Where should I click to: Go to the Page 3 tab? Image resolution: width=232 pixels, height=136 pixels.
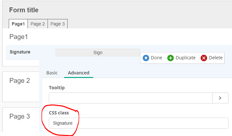click(x=58, y=24)
